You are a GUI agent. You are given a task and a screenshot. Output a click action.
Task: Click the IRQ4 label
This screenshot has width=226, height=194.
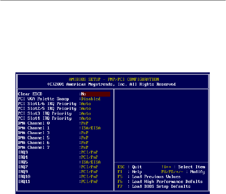click(x=23, y=157)
